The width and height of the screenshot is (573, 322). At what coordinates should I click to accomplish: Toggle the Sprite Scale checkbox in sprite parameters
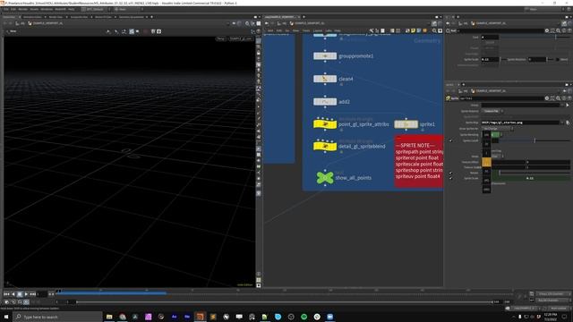(x=450, y=178)
